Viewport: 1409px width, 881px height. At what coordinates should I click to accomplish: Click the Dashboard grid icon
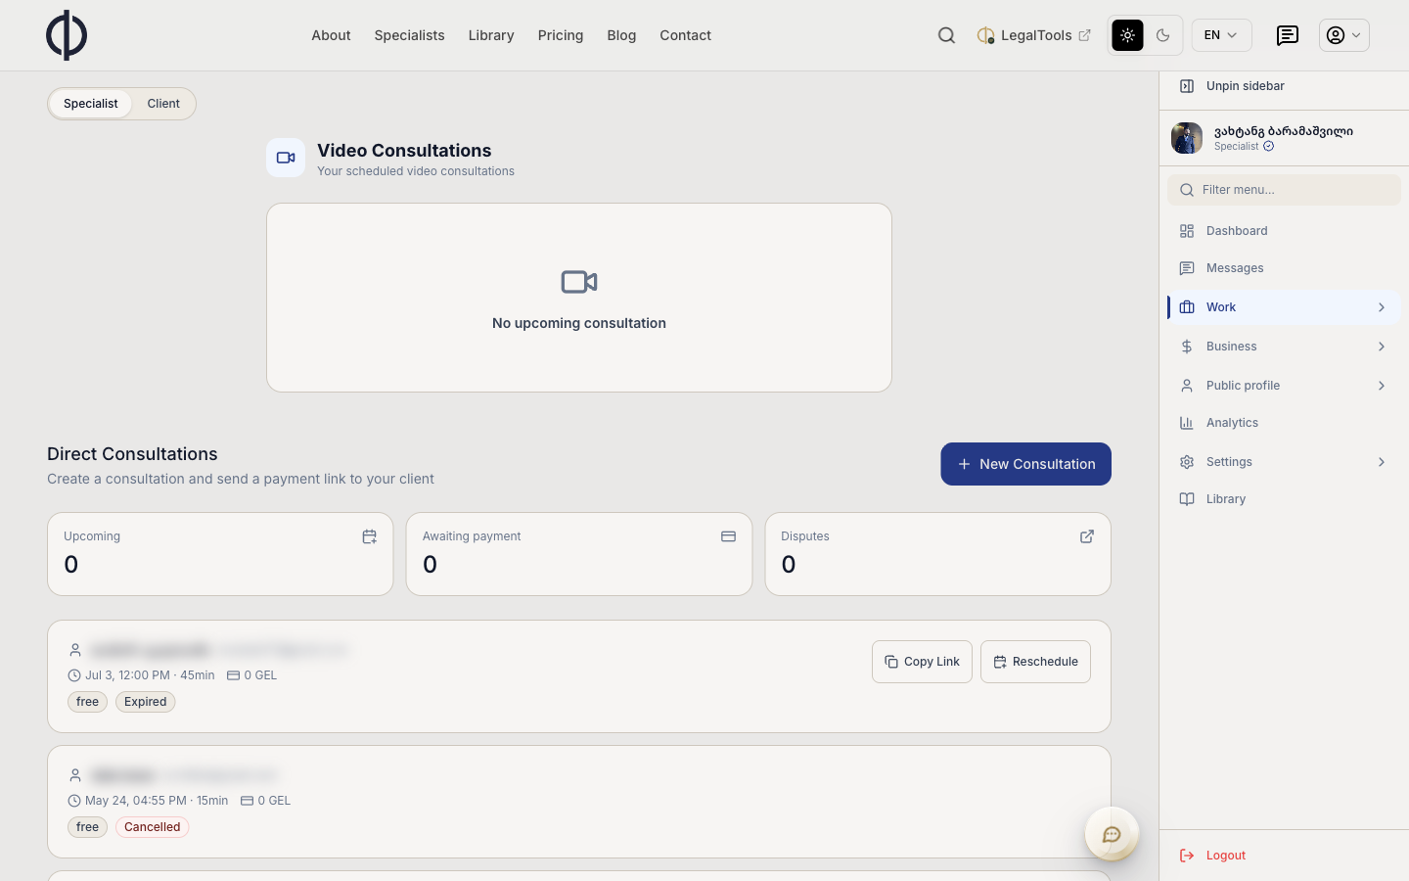[1187, 231]
